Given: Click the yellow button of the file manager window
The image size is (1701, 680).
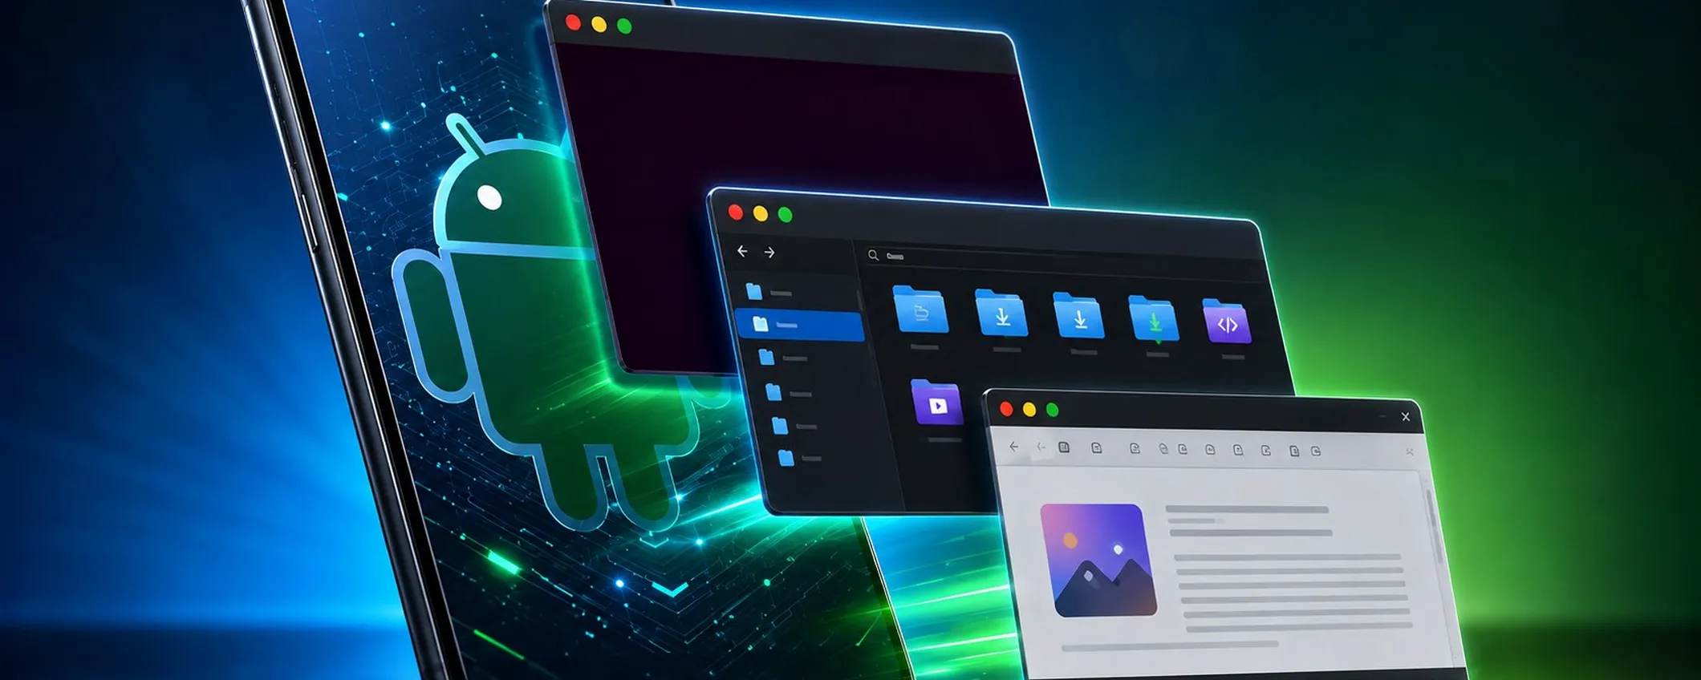Looking at the screenshot, I should coord(760,213).
